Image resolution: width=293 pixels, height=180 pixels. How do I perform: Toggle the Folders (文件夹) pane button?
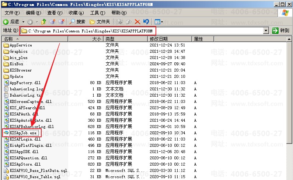[x=100, y=22]
